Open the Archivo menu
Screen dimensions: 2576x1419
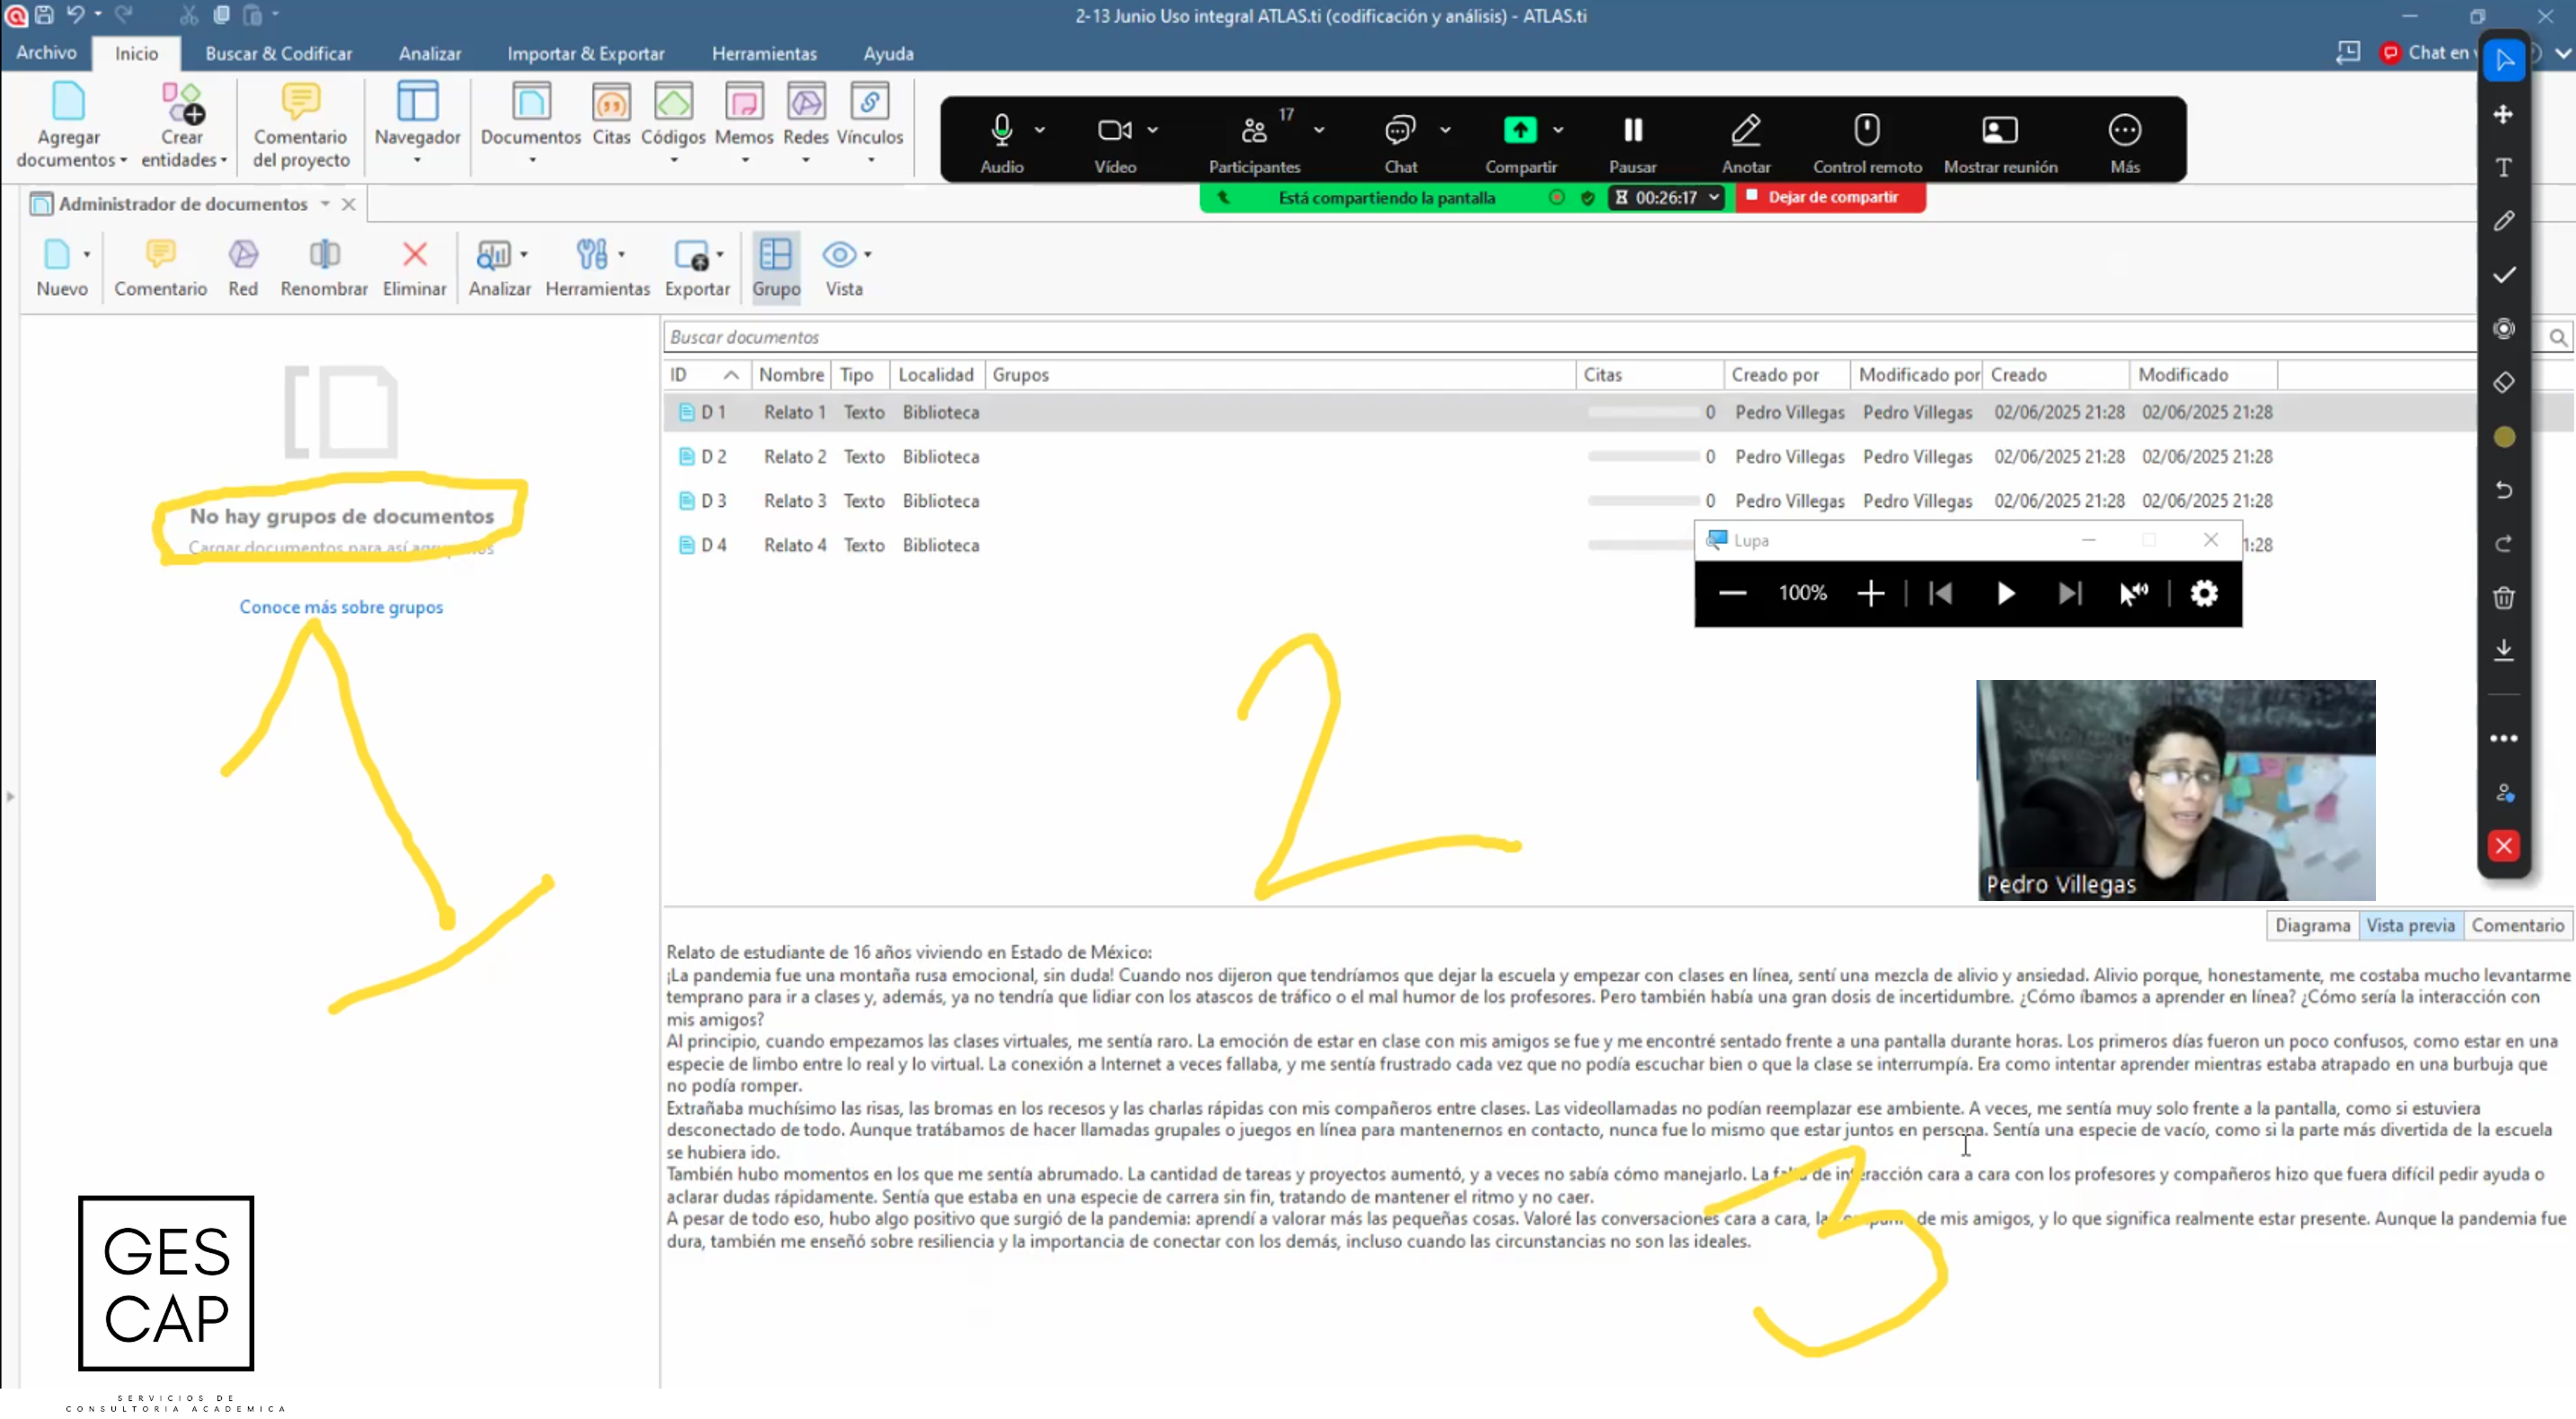[46, 53]
